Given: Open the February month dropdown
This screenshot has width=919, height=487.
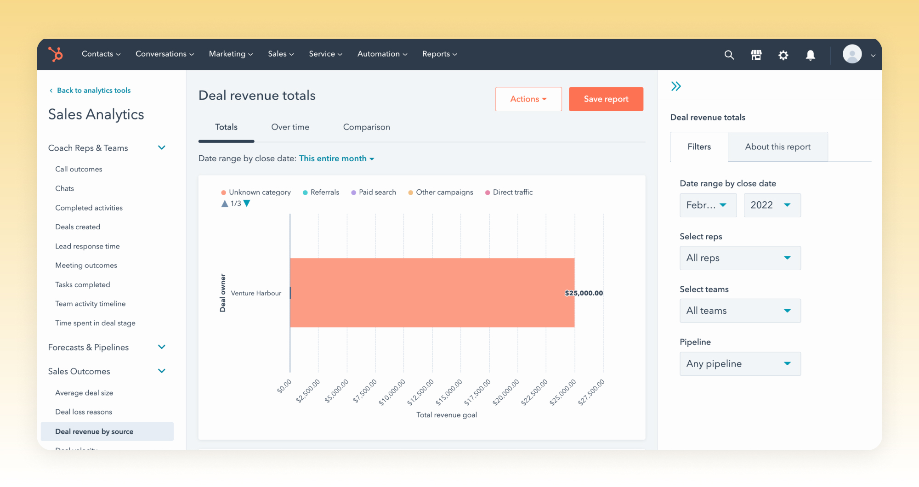Looking at the screenshot, I should coord(708,205).
